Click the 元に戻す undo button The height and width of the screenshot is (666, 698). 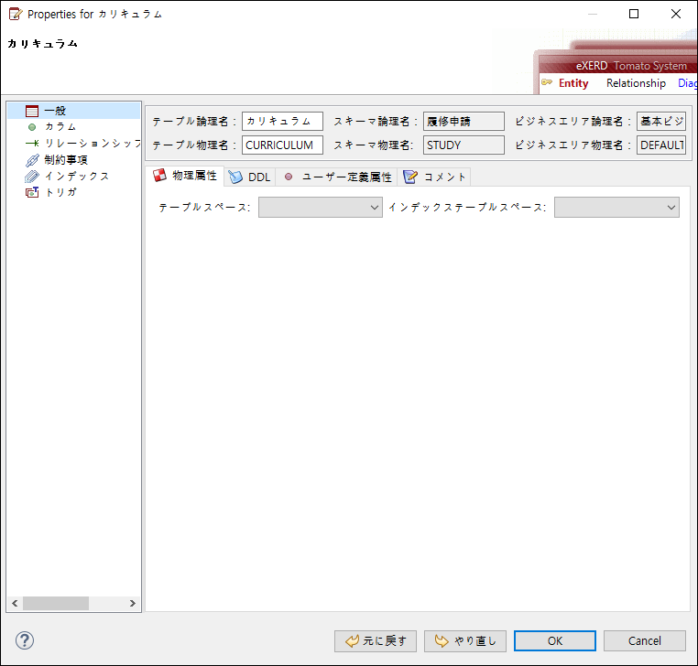tap(376, 641)
